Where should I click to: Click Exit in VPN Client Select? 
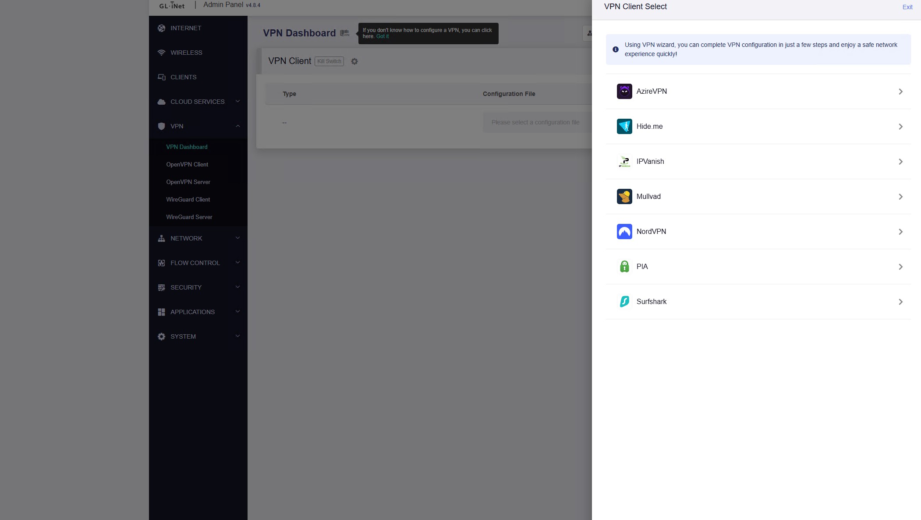click(907, 7)
